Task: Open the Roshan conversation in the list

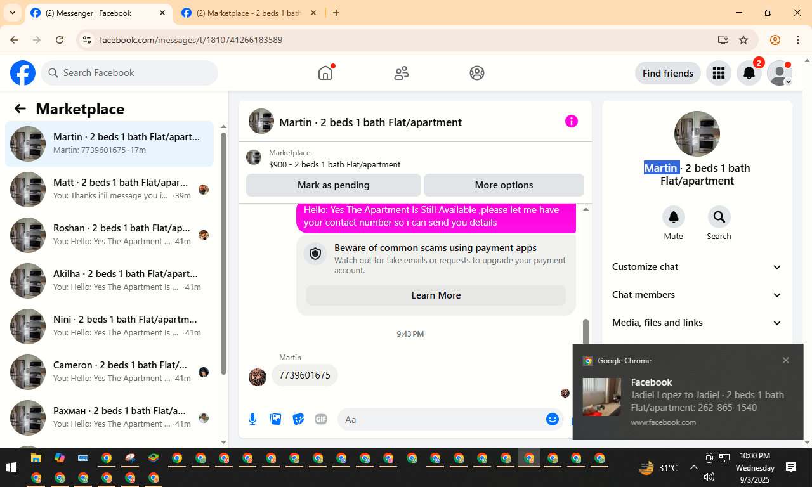Action: coord(110,235)
